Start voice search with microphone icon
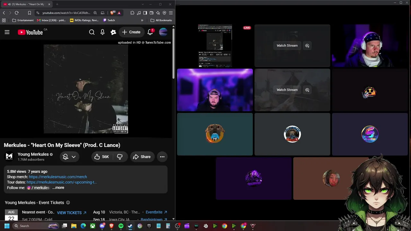411x231 pixels. tap(102, 32)
